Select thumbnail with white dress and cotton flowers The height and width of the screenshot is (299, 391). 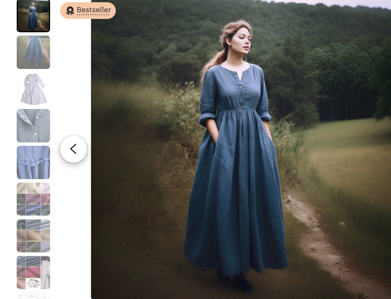pos(33,273)
